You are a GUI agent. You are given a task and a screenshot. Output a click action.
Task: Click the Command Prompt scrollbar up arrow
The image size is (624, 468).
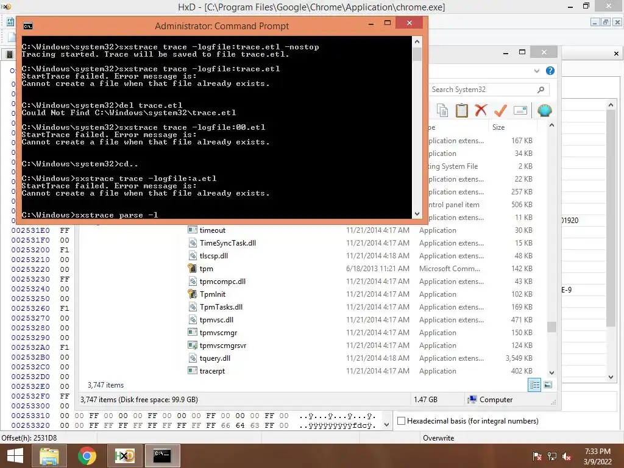coord(417,41)
